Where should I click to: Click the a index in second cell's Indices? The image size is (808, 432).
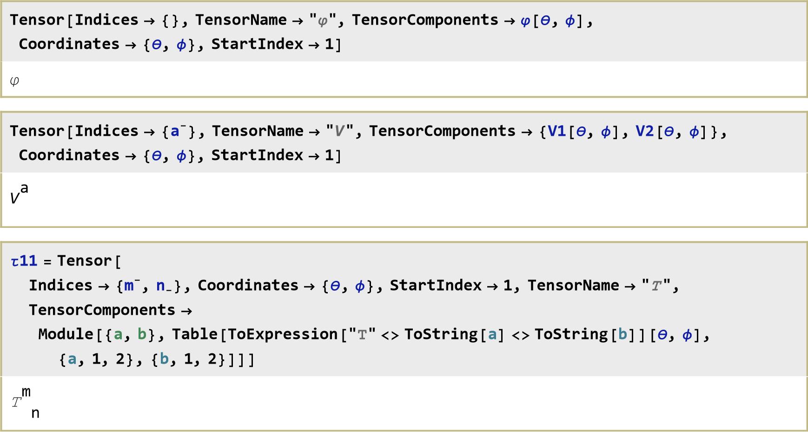[175, 132]
